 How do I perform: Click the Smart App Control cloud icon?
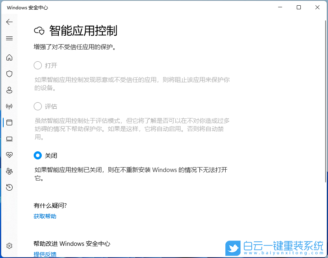[x=39, y=30]
